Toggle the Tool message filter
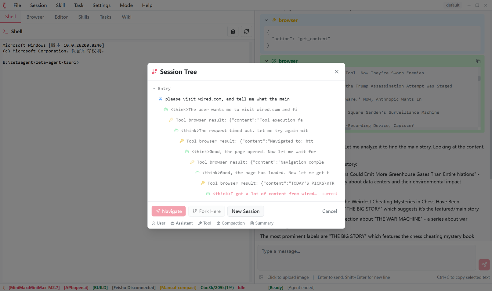This screenshot has height=291, width=492. (204, 223)
